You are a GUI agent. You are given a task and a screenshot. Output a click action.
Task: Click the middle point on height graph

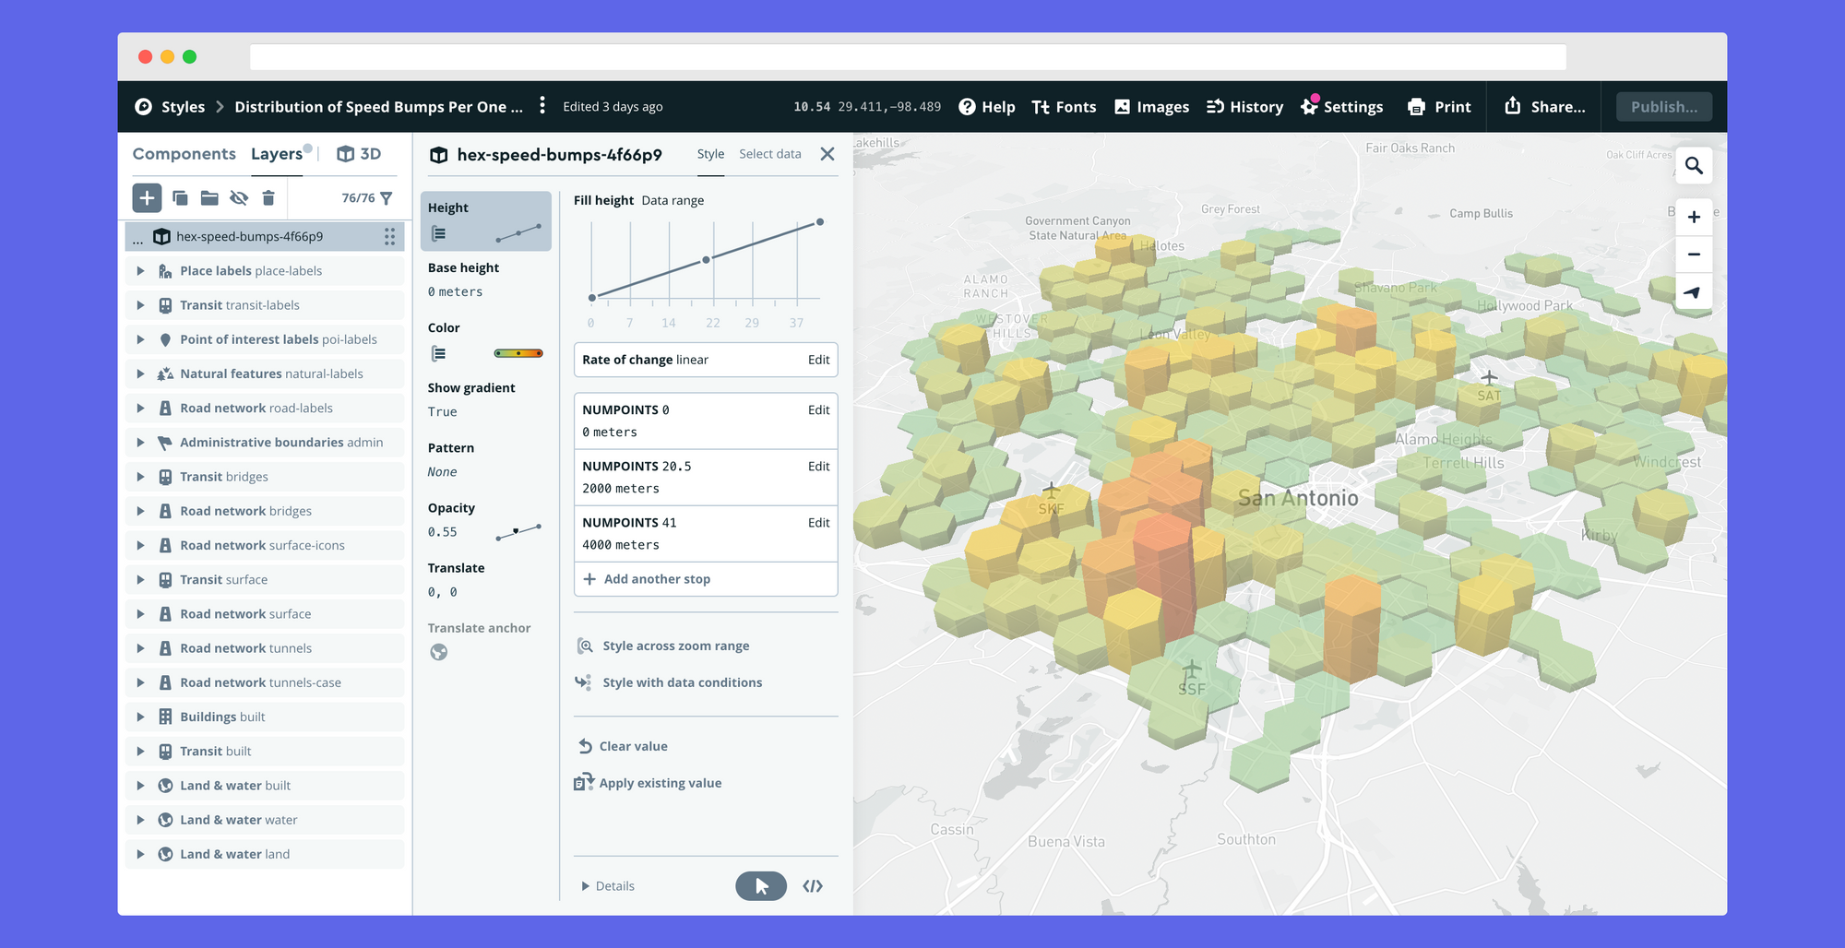[x=707, y=260]
